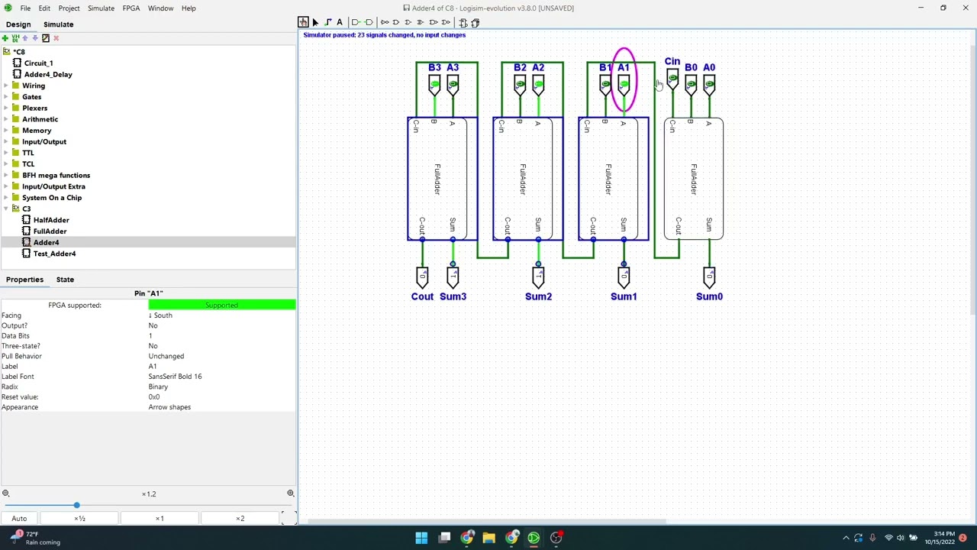
Task: Toggle input pin B0 value
Action: coord(691,83)
